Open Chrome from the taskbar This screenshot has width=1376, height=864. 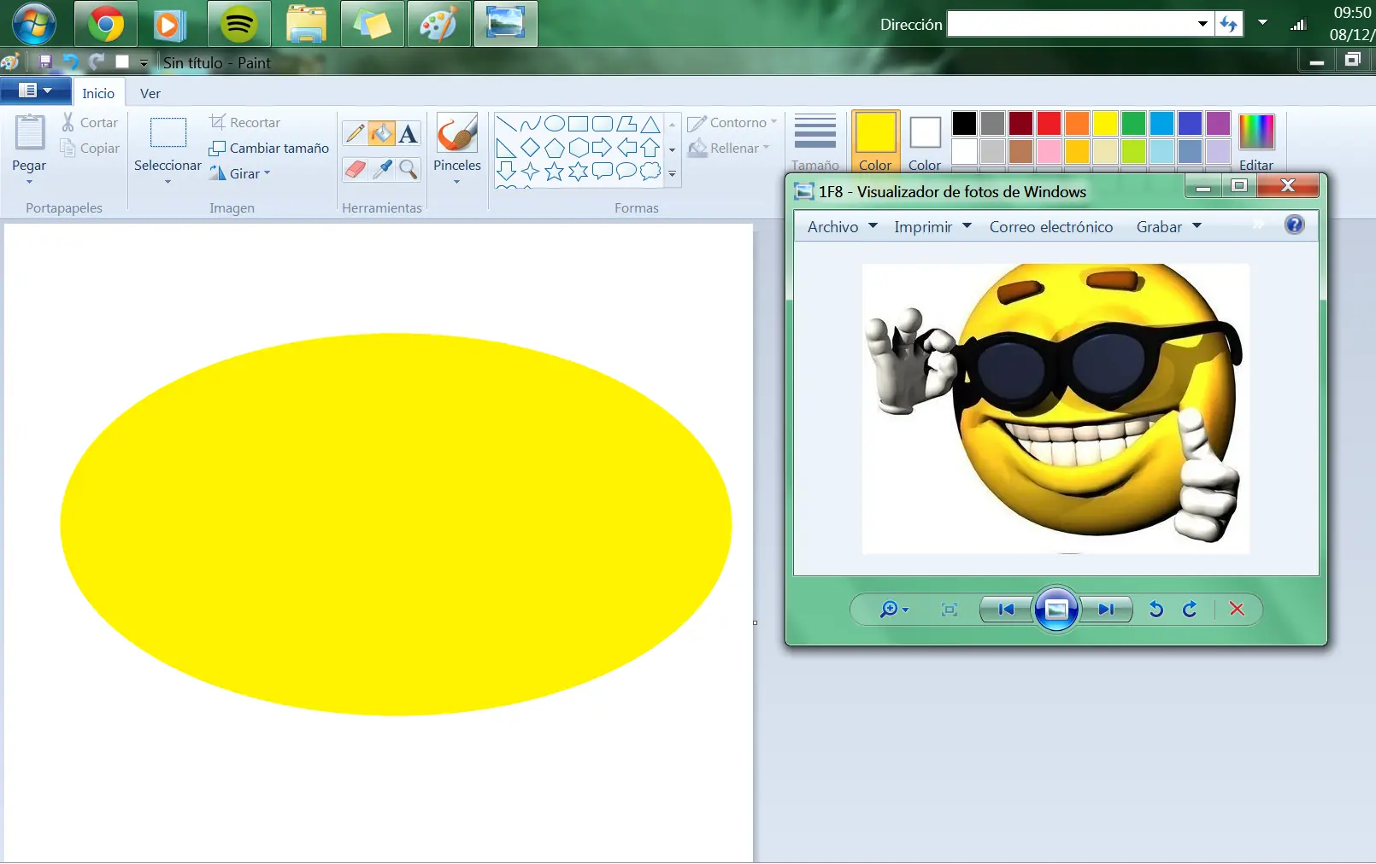106,24
